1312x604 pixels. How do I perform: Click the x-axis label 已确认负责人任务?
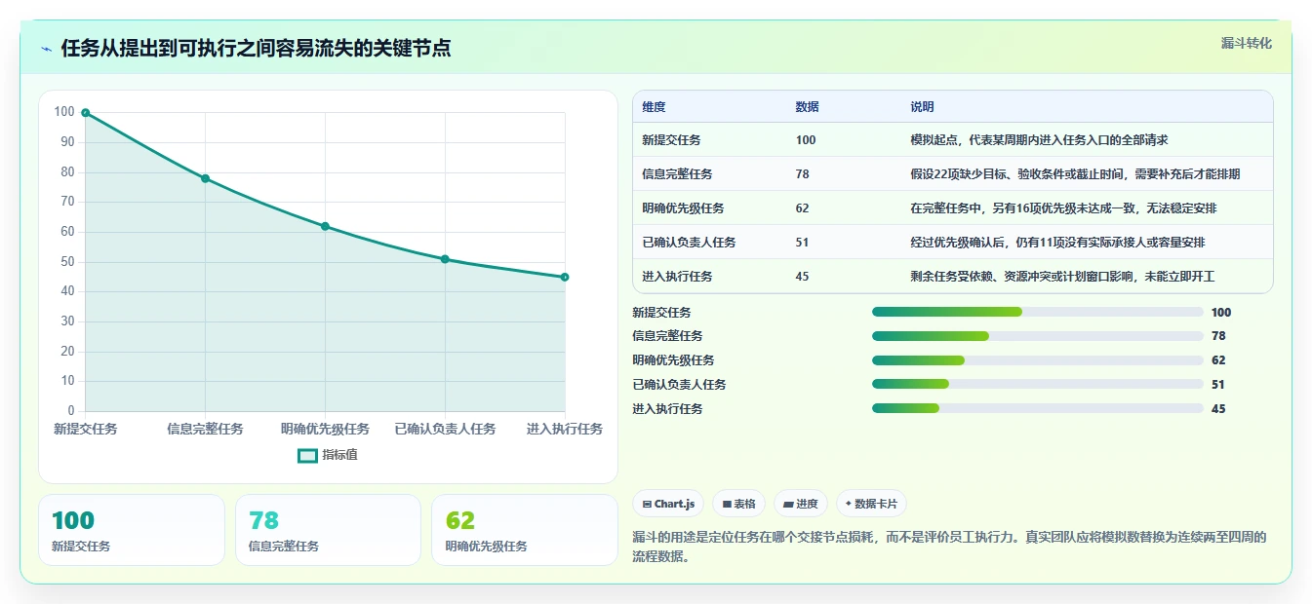(445, 429)
